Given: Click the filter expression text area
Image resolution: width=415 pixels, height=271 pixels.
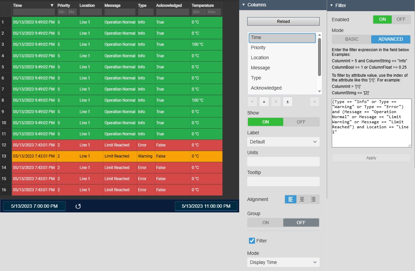Looking at the screenshot, I should coord(371,123).
